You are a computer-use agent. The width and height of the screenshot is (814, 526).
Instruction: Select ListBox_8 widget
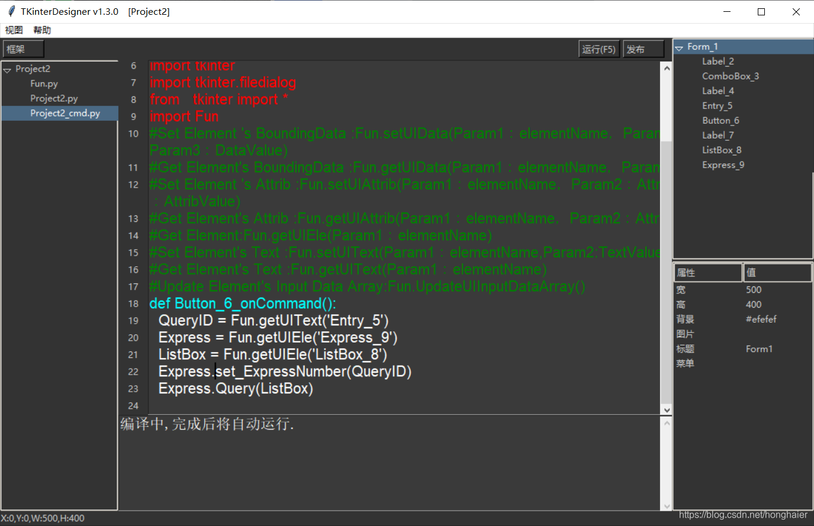pyautogui.click(x=722, y=150)
